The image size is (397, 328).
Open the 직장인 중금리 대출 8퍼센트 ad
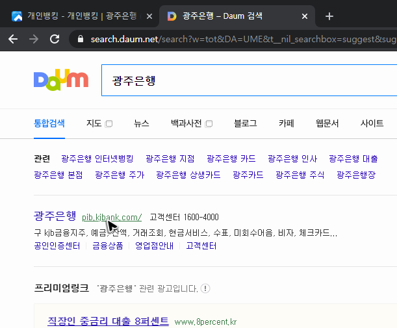[x=108, y=321]
